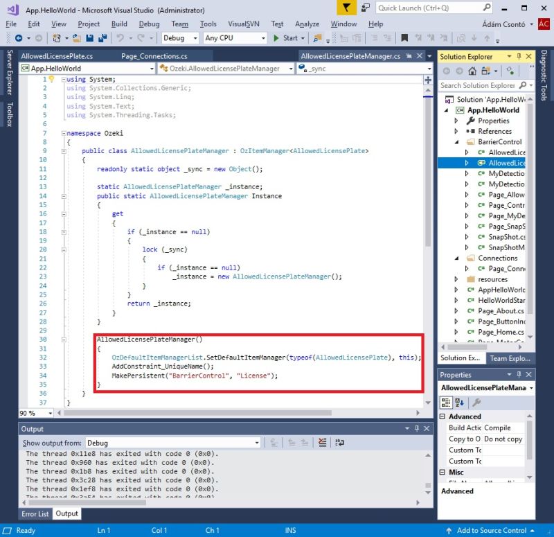Expand the References tree node

pos(456,131)
